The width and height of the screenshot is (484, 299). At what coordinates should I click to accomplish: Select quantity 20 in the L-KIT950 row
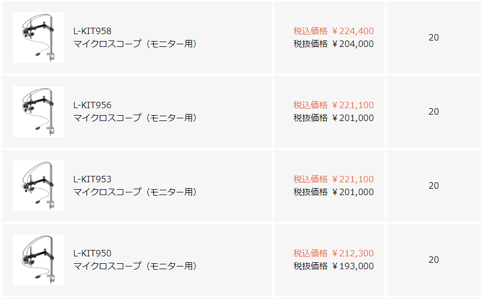click(434, 260)
